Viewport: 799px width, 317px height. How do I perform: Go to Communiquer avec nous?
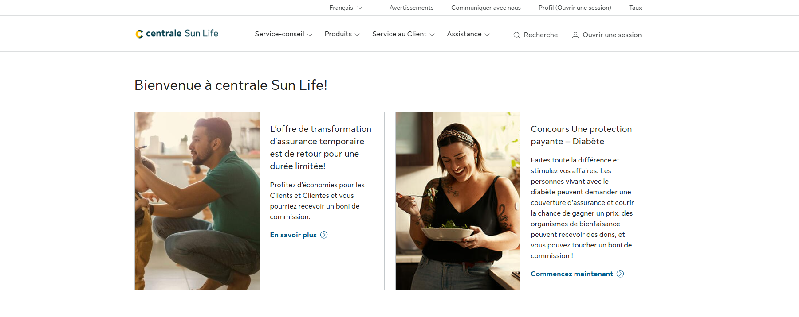tap(486, 8)
